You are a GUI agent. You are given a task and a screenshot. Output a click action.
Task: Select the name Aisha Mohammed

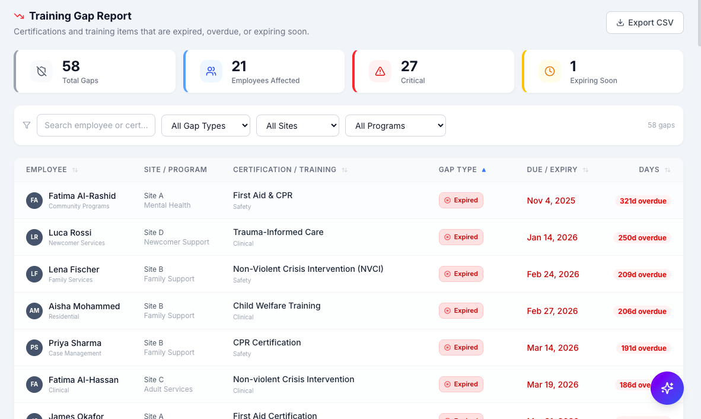coord(84,306)
